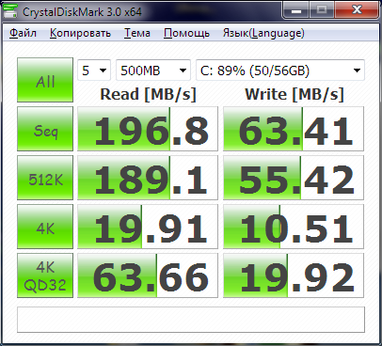Image resolution: width=382 pixels, height=346 pixels.
Task: Click the empty comment field at bottom
Action: [191, 320]
